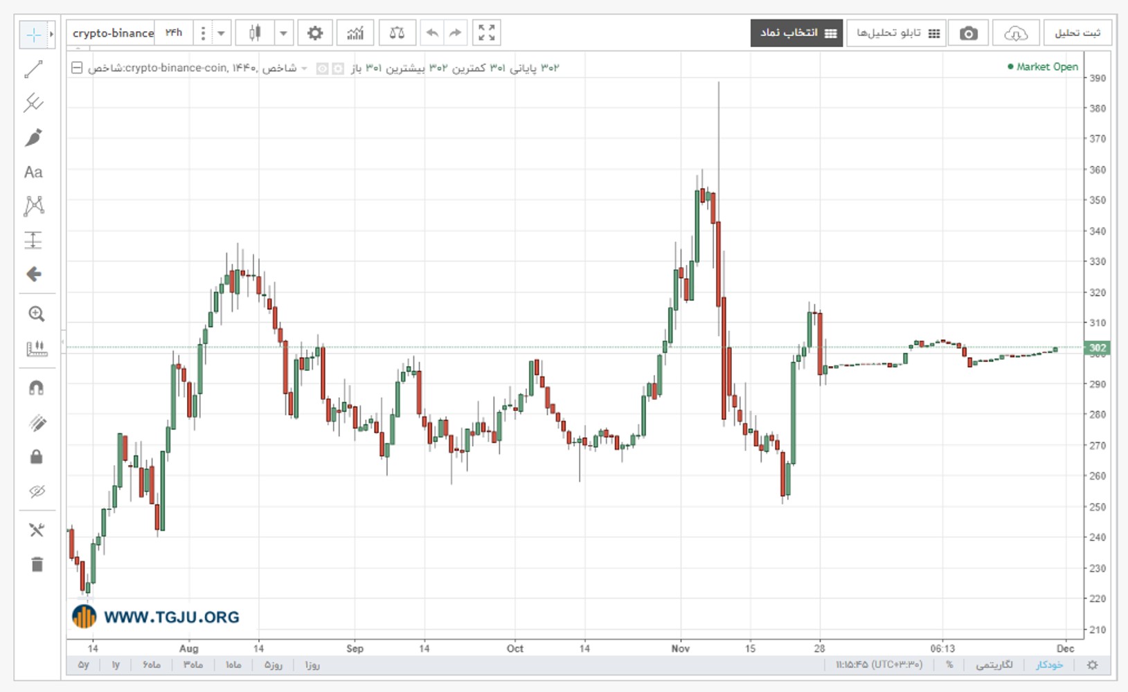
Task: Expand the chart style dropdown arrow
Action: coord(283,33)
